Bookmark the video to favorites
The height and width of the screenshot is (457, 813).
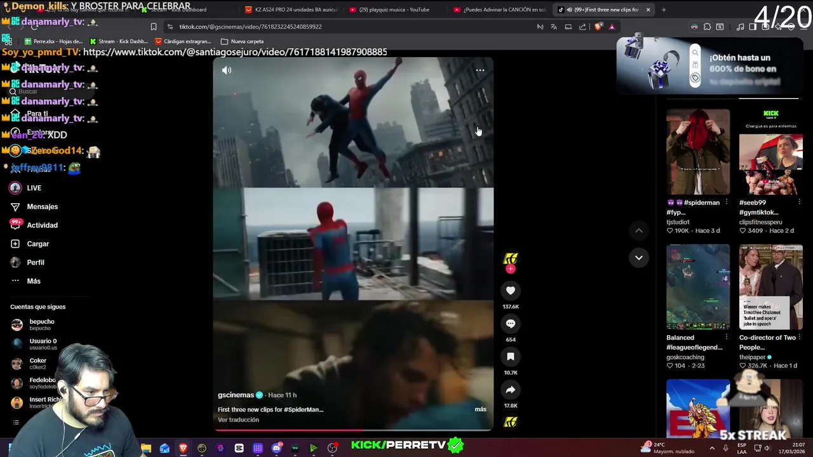pos(511,357)
